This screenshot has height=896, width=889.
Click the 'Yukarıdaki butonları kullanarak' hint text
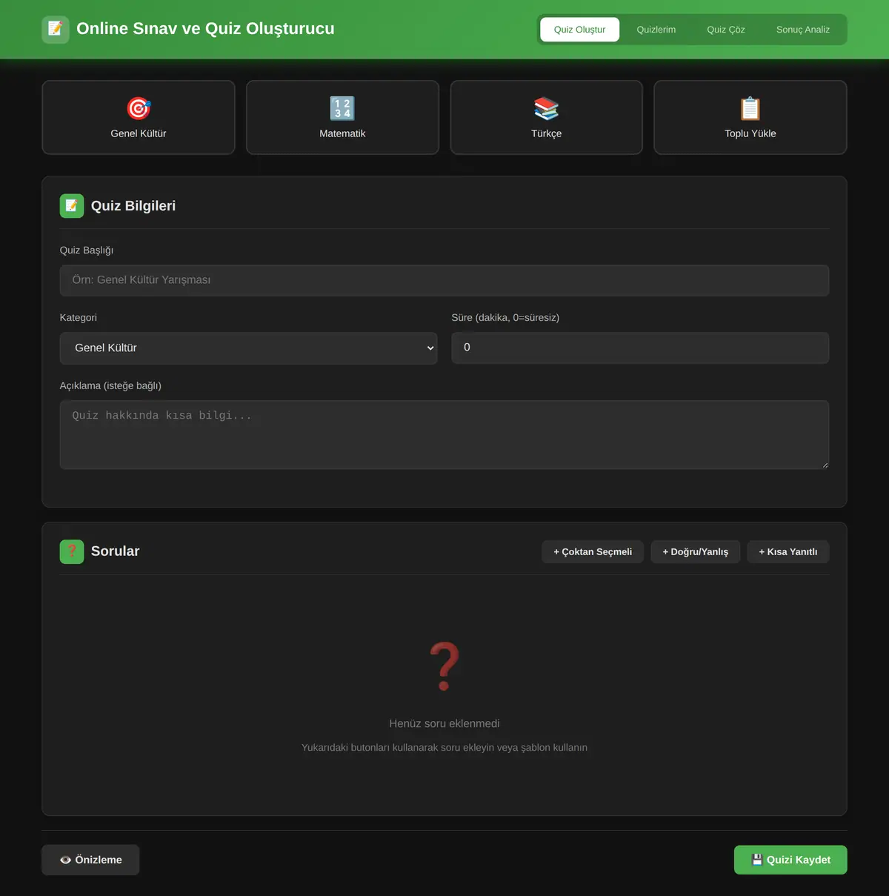[444, 747]
